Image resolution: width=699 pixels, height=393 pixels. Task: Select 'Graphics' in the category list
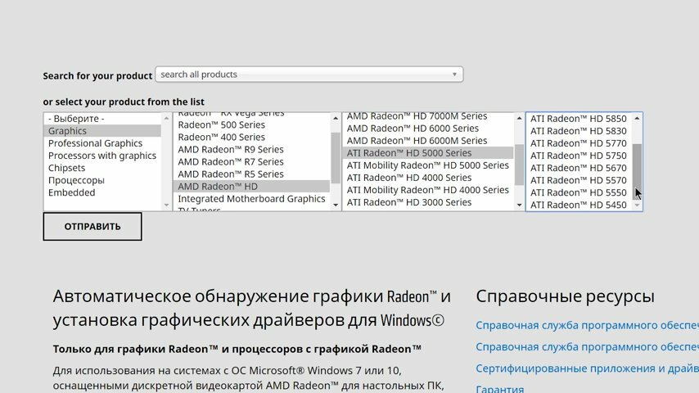(102, 131)
